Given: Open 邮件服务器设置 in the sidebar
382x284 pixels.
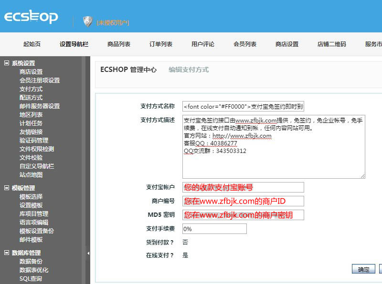Looking at the screenshot, I should pyautogui.click(x=40, y=106).
